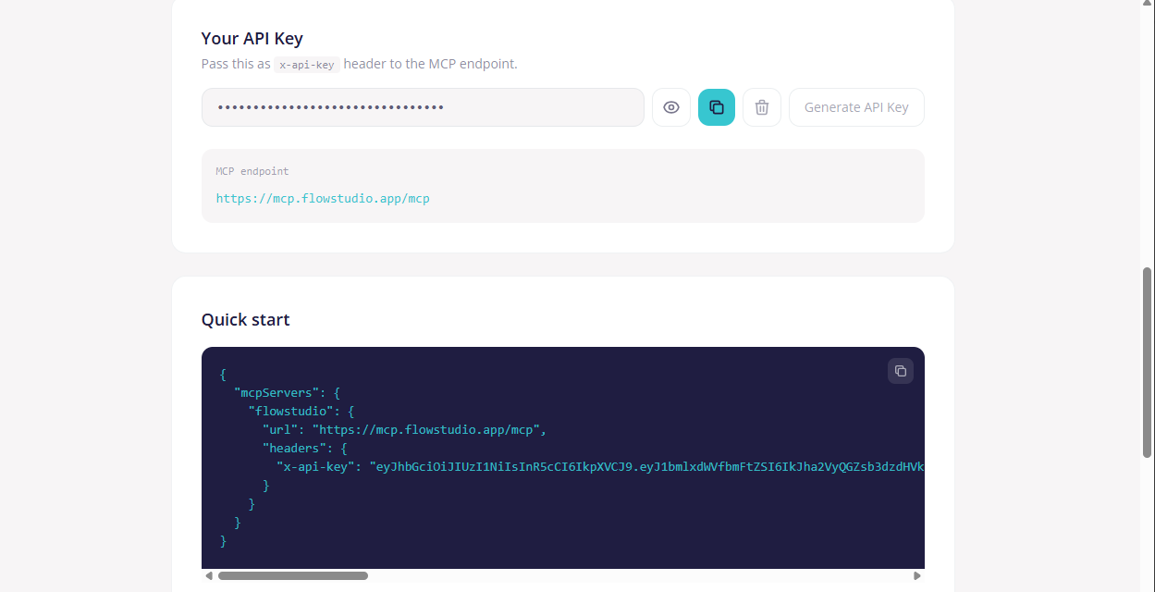Delete the API key using trash icon
Image resolution: width=1155 pixels, height=592 pixels.
(762, 107)
